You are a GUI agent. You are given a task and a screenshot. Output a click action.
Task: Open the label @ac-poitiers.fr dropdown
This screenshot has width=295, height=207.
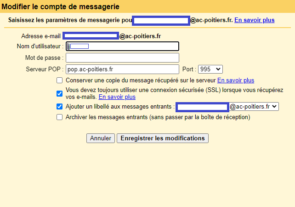[227, 107]
